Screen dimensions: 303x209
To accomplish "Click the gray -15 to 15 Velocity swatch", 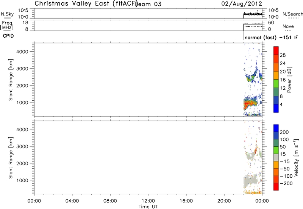I will click(276, 157).
